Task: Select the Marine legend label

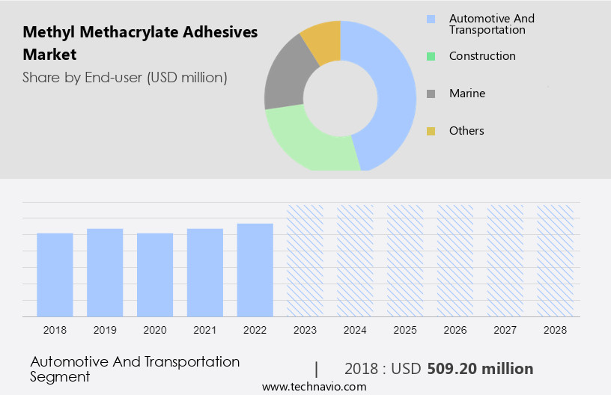Action: pos(466,94)
